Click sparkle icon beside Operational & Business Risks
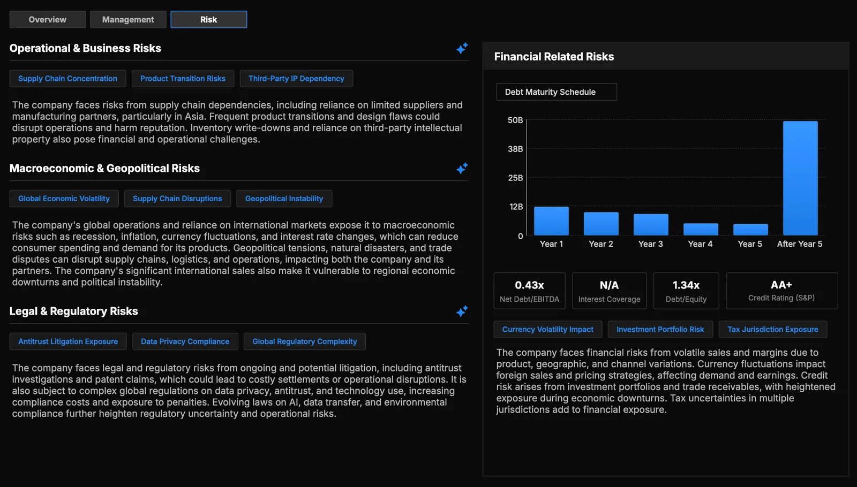 point(462,48)
